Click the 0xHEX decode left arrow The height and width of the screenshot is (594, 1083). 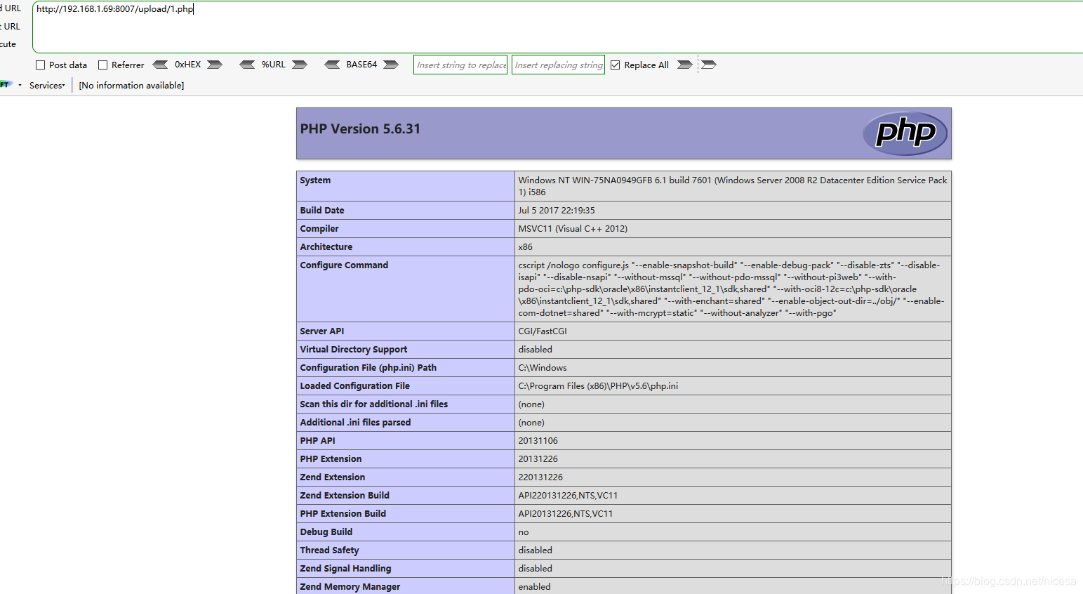tap(160, 65)
